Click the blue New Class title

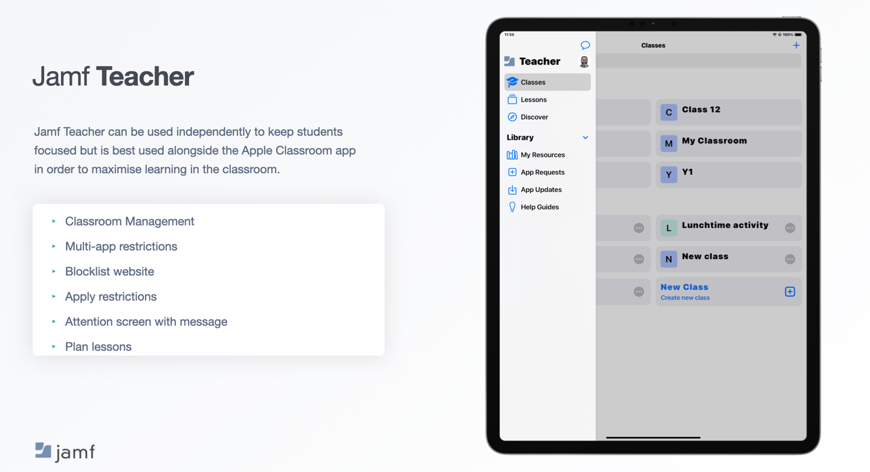[684, 287]
